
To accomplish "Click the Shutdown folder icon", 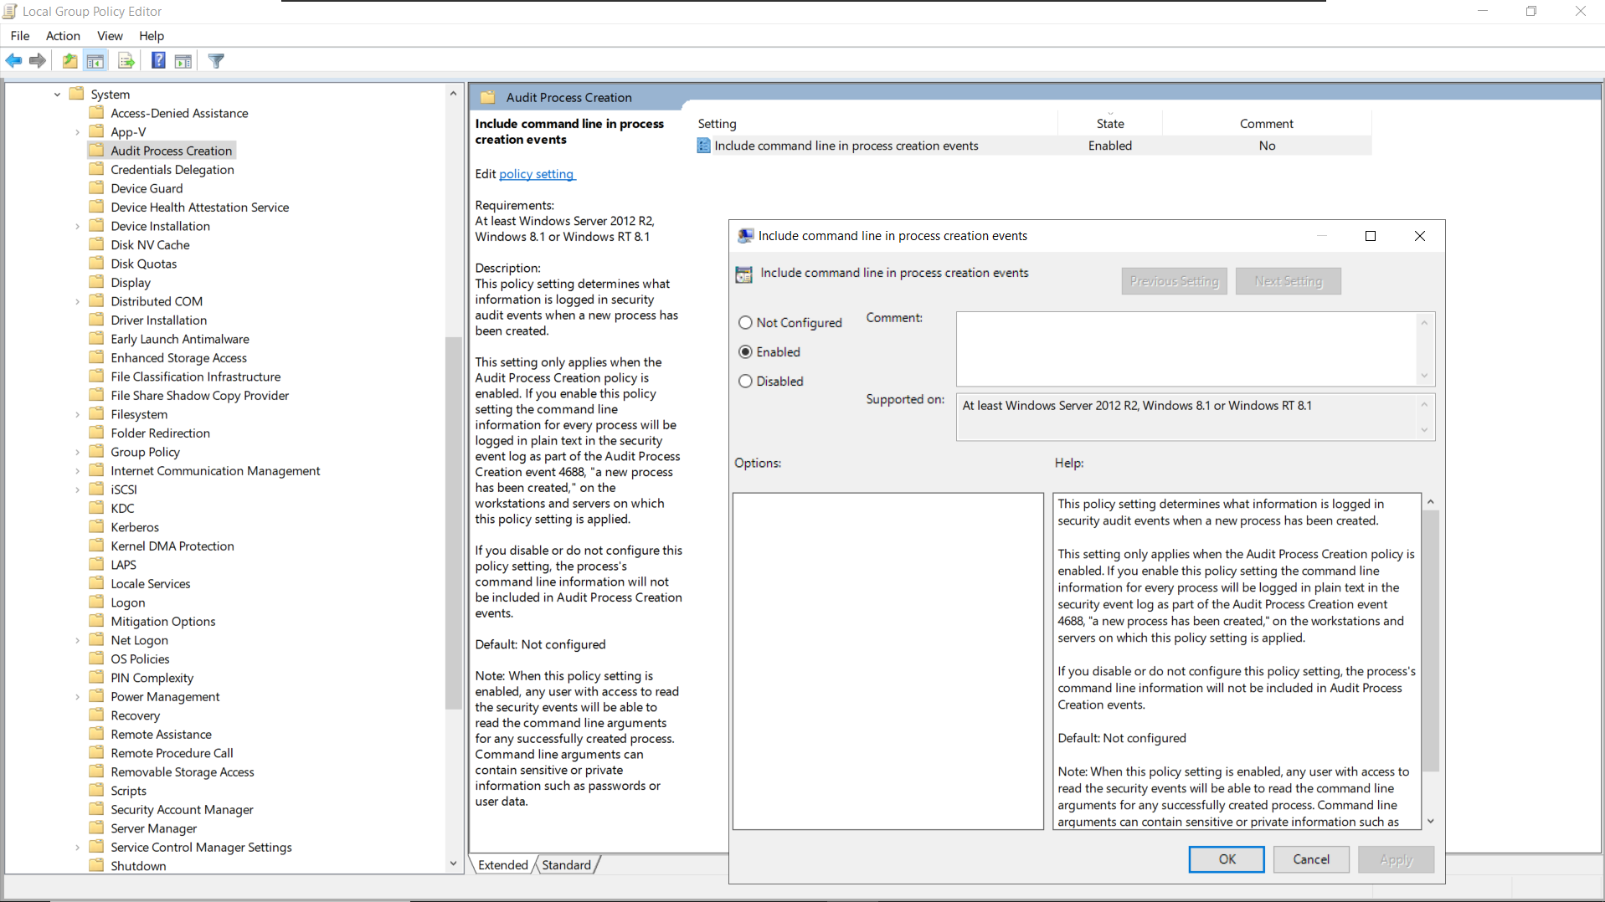I will [x=97, y=865].
